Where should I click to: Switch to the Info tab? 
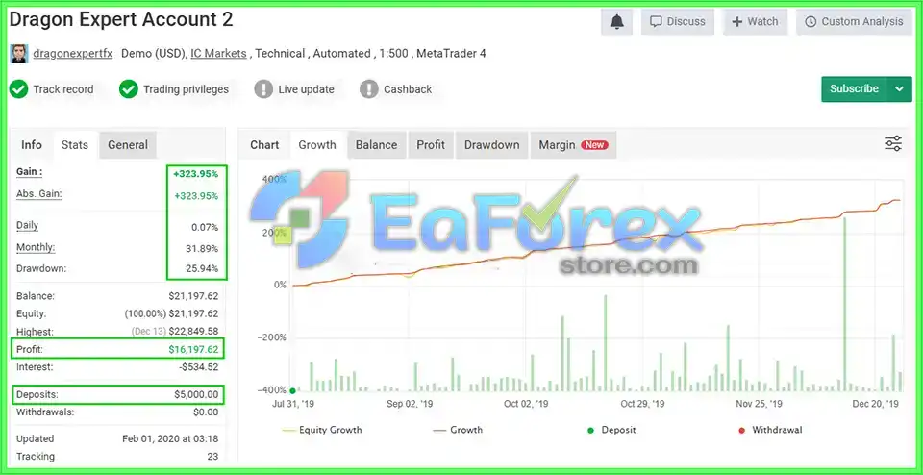pos(32,145)
